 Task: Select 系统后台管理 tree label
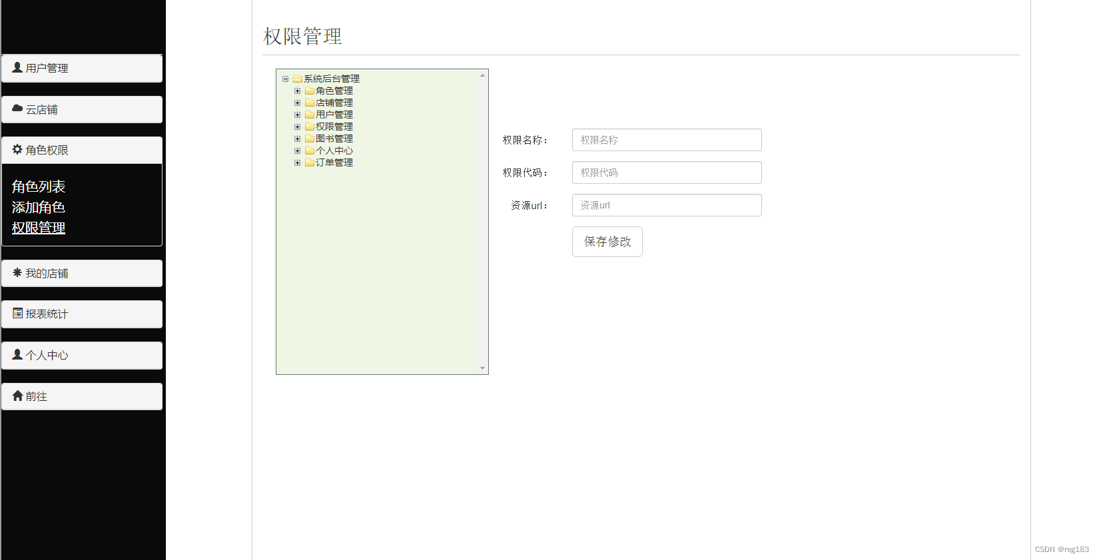(332, 79)
